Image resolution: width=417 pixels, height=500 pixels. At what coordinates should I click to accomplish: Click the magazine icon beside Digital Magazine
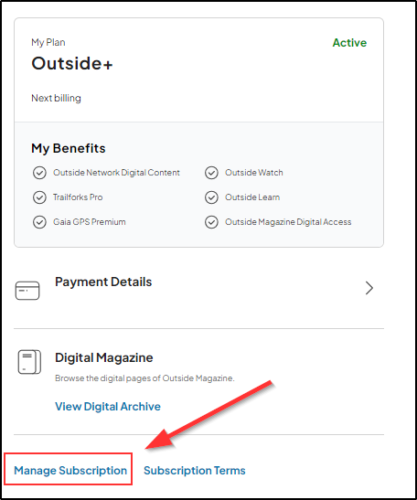29,362
